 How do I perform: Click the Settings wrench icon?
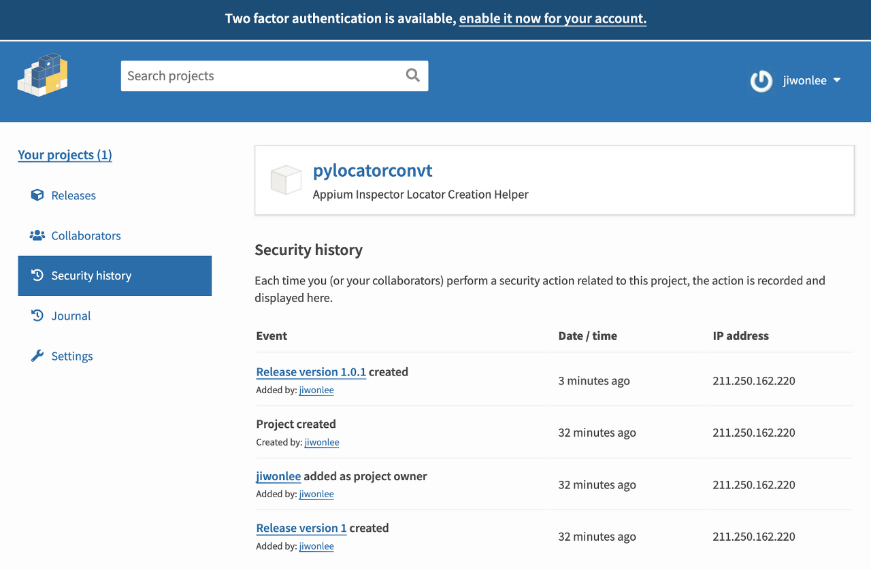(x=37, y=356)
